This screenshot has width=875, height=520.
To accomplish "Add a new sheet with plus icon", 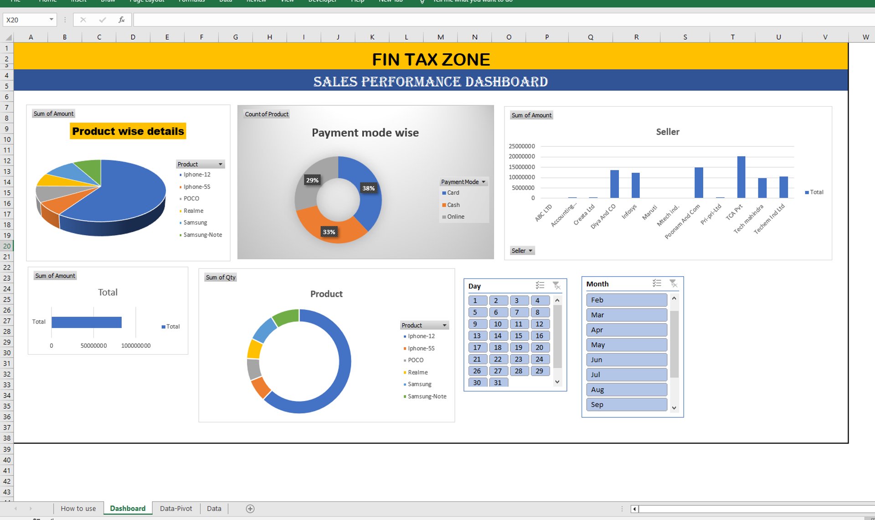I will (x=250, y=509).
